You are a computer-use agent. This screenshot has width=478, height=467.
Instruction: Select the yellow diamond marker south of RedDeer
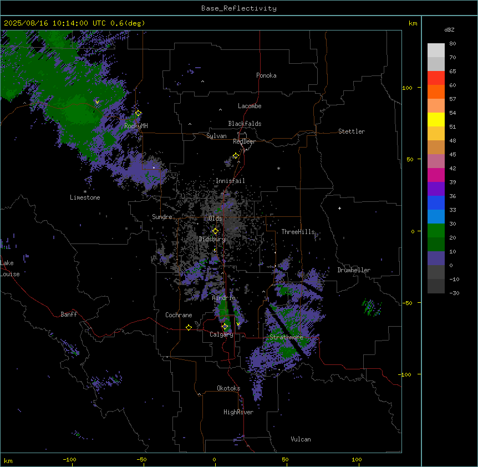pyautogui.click(x=236, y=156)
